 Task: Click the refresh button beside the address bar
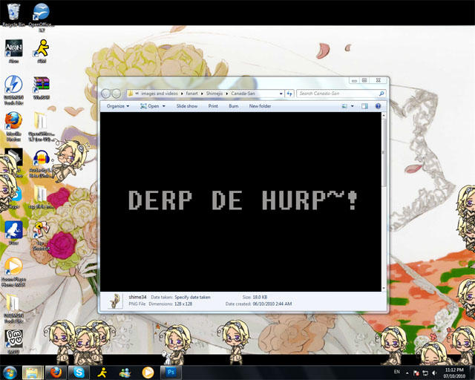[x=289, y=94]
